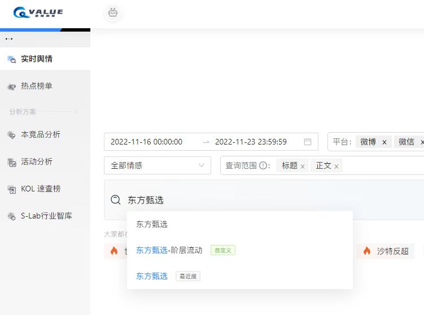The image size is (424, 315).
Task: Edit the start date 2022-11-16 00:00:00
Action: [146, 142]
